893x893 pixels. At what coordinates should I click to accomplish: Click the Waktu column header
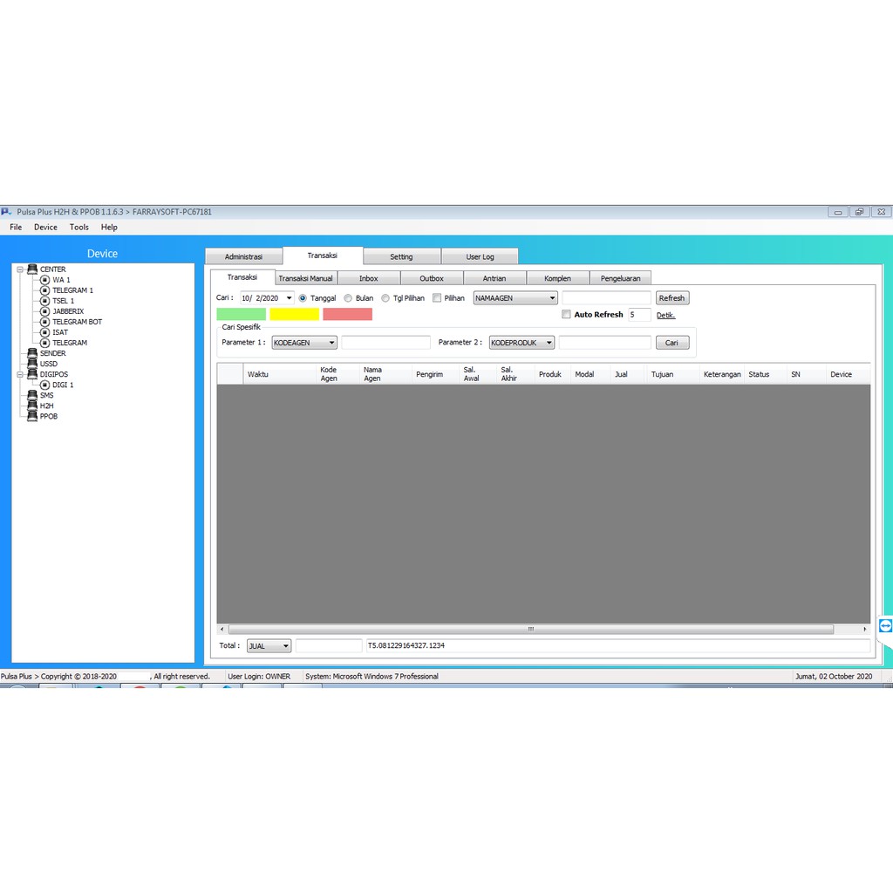coord(280,374)
